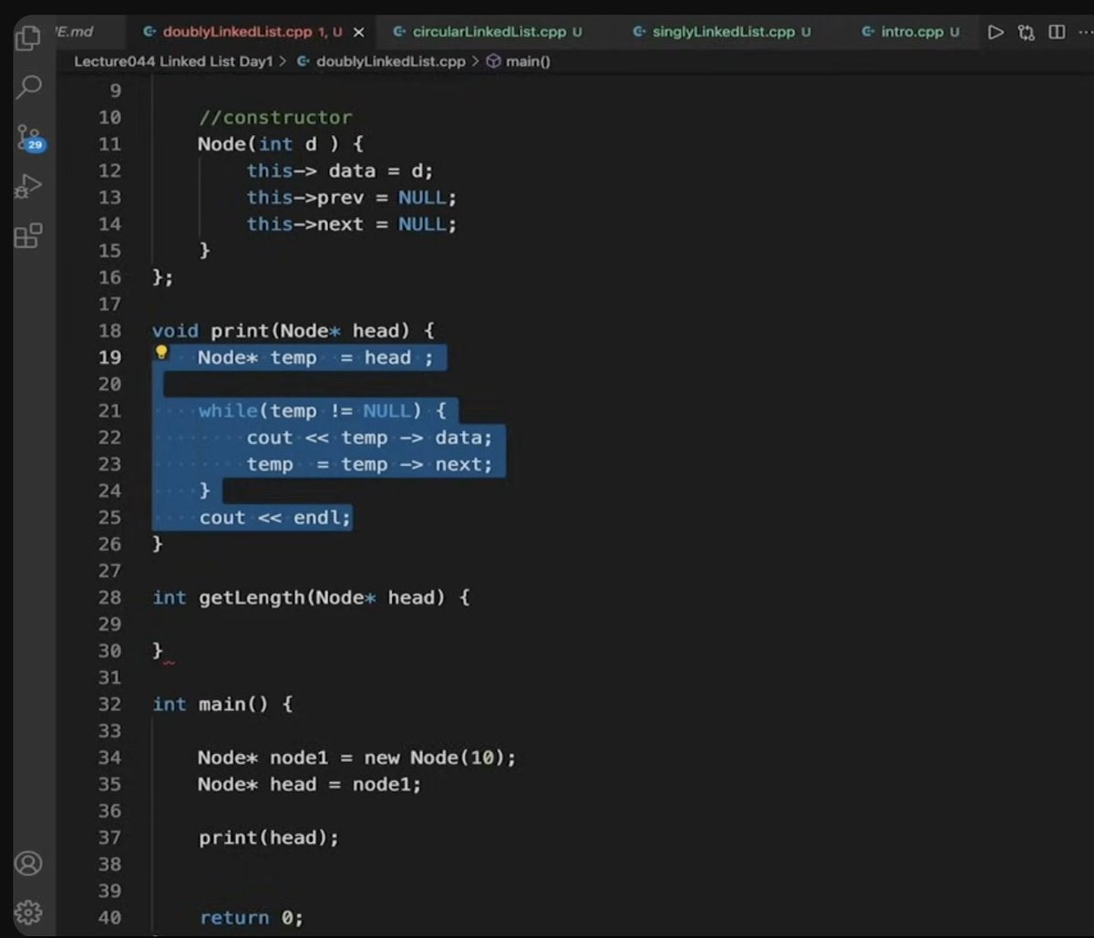The image size is (1094, 938).
Task: Click the error-underlined brace on line 30
Action: [159, 651]
